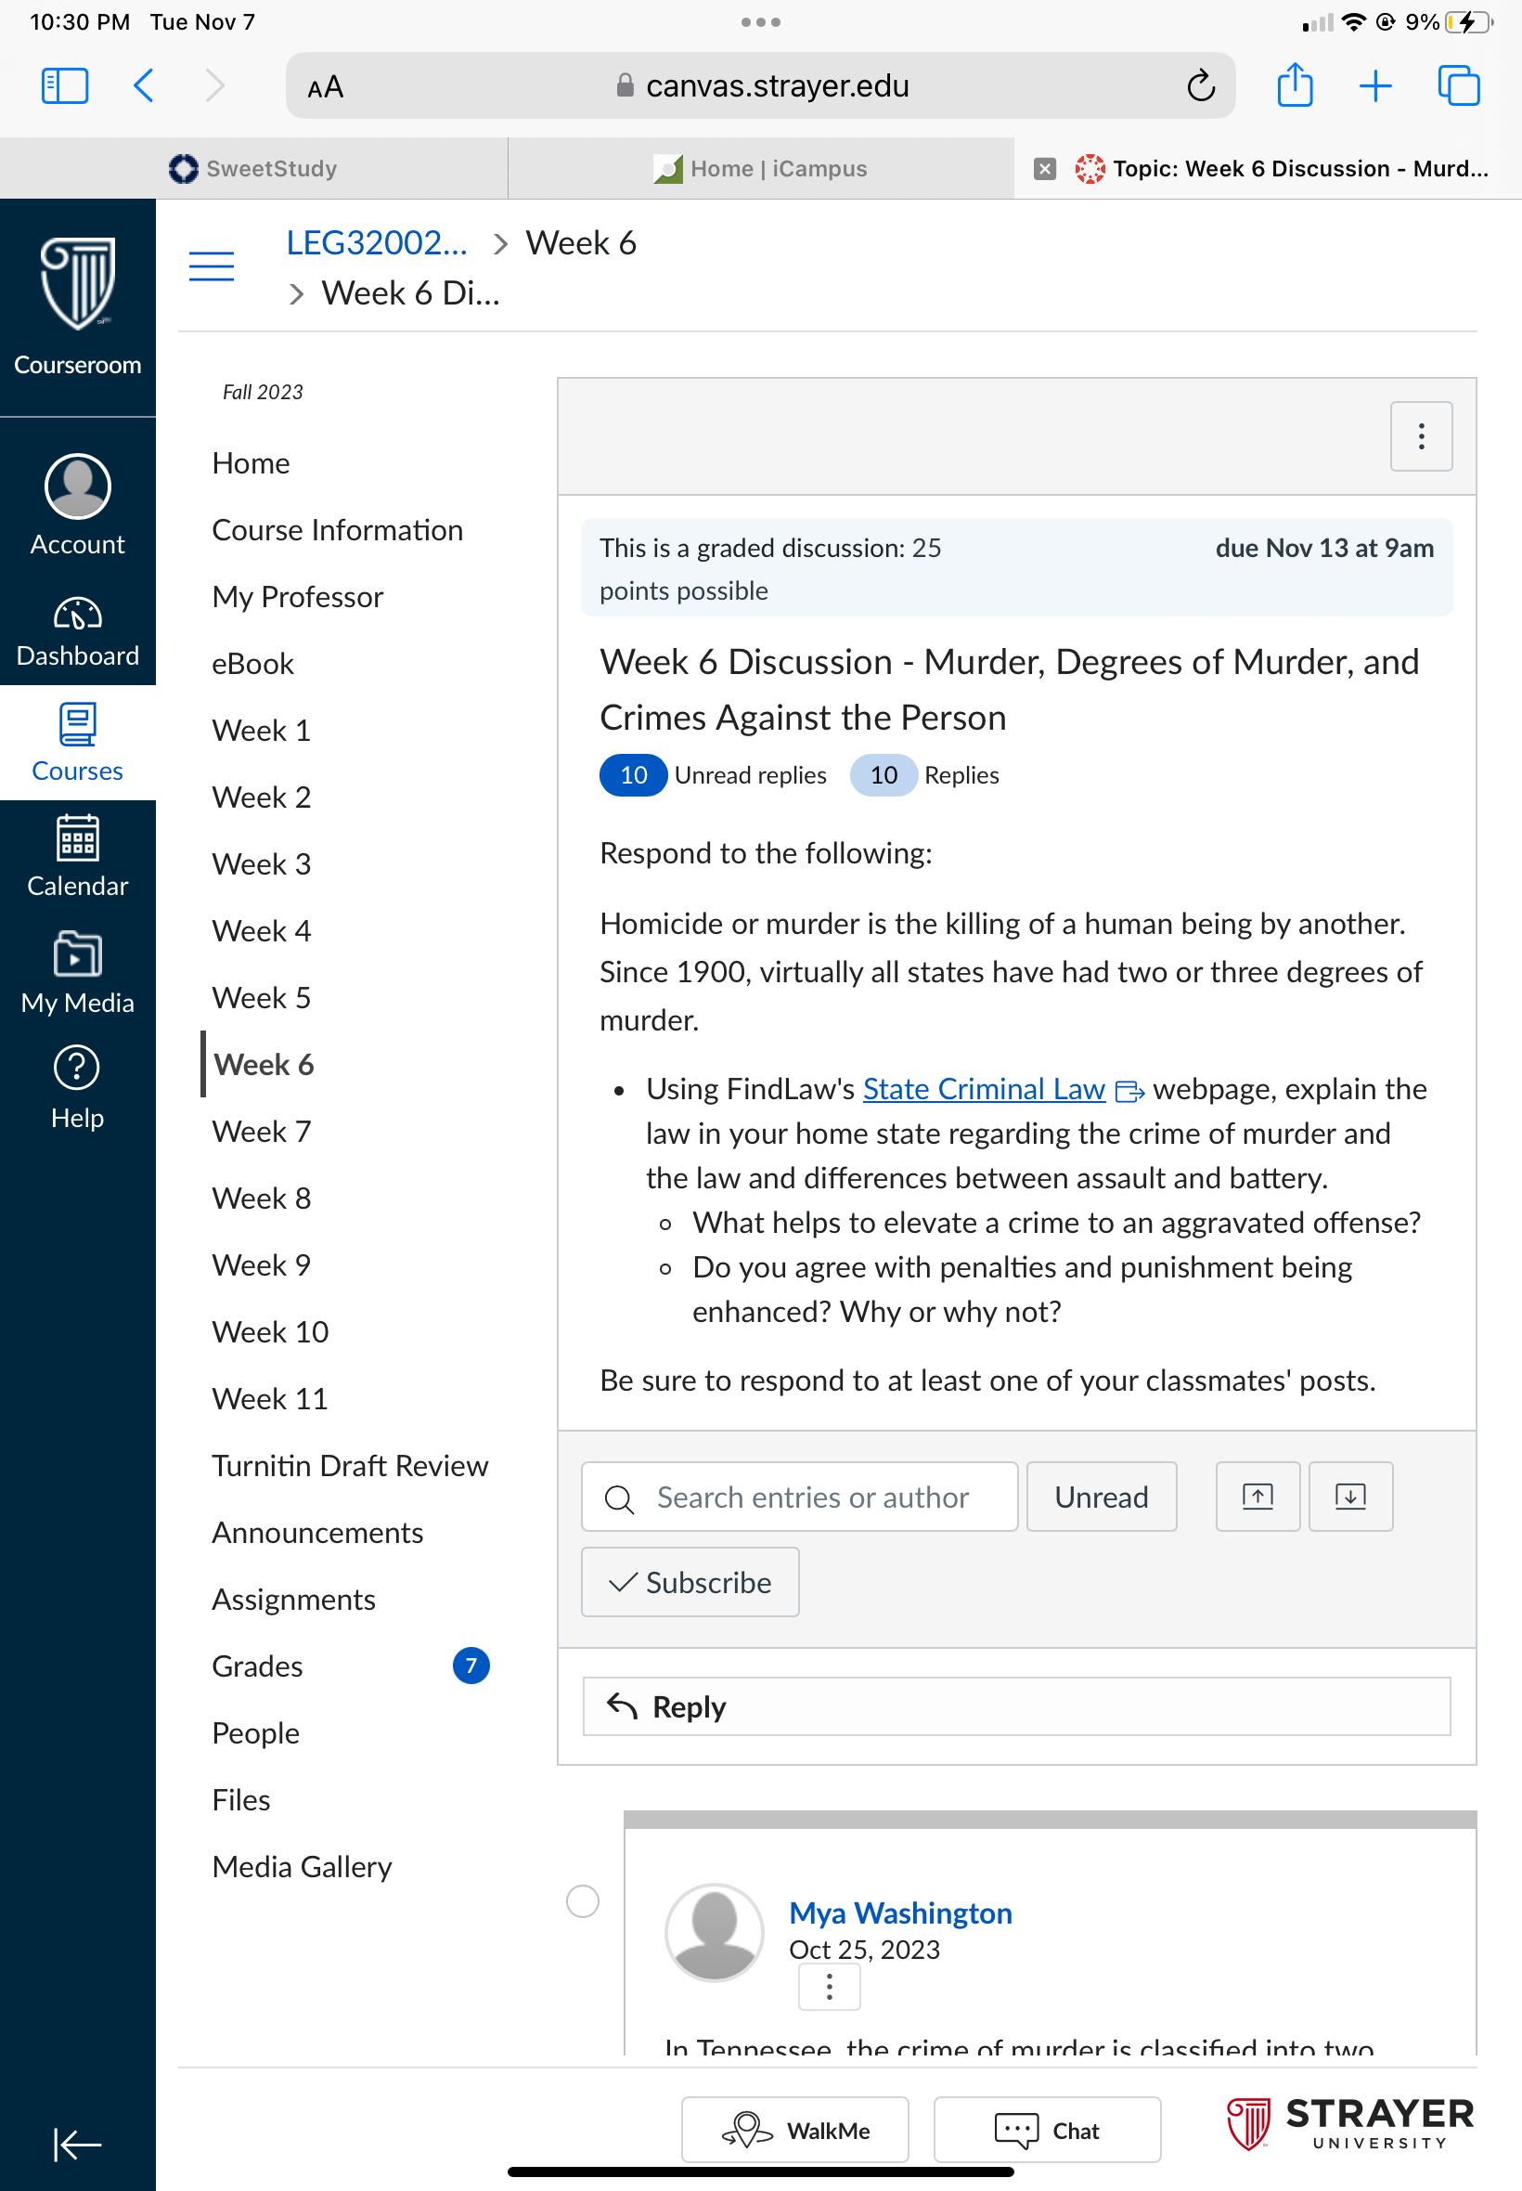
Task: Click the Help question mark icon
Action: (x=77, y=1068)
